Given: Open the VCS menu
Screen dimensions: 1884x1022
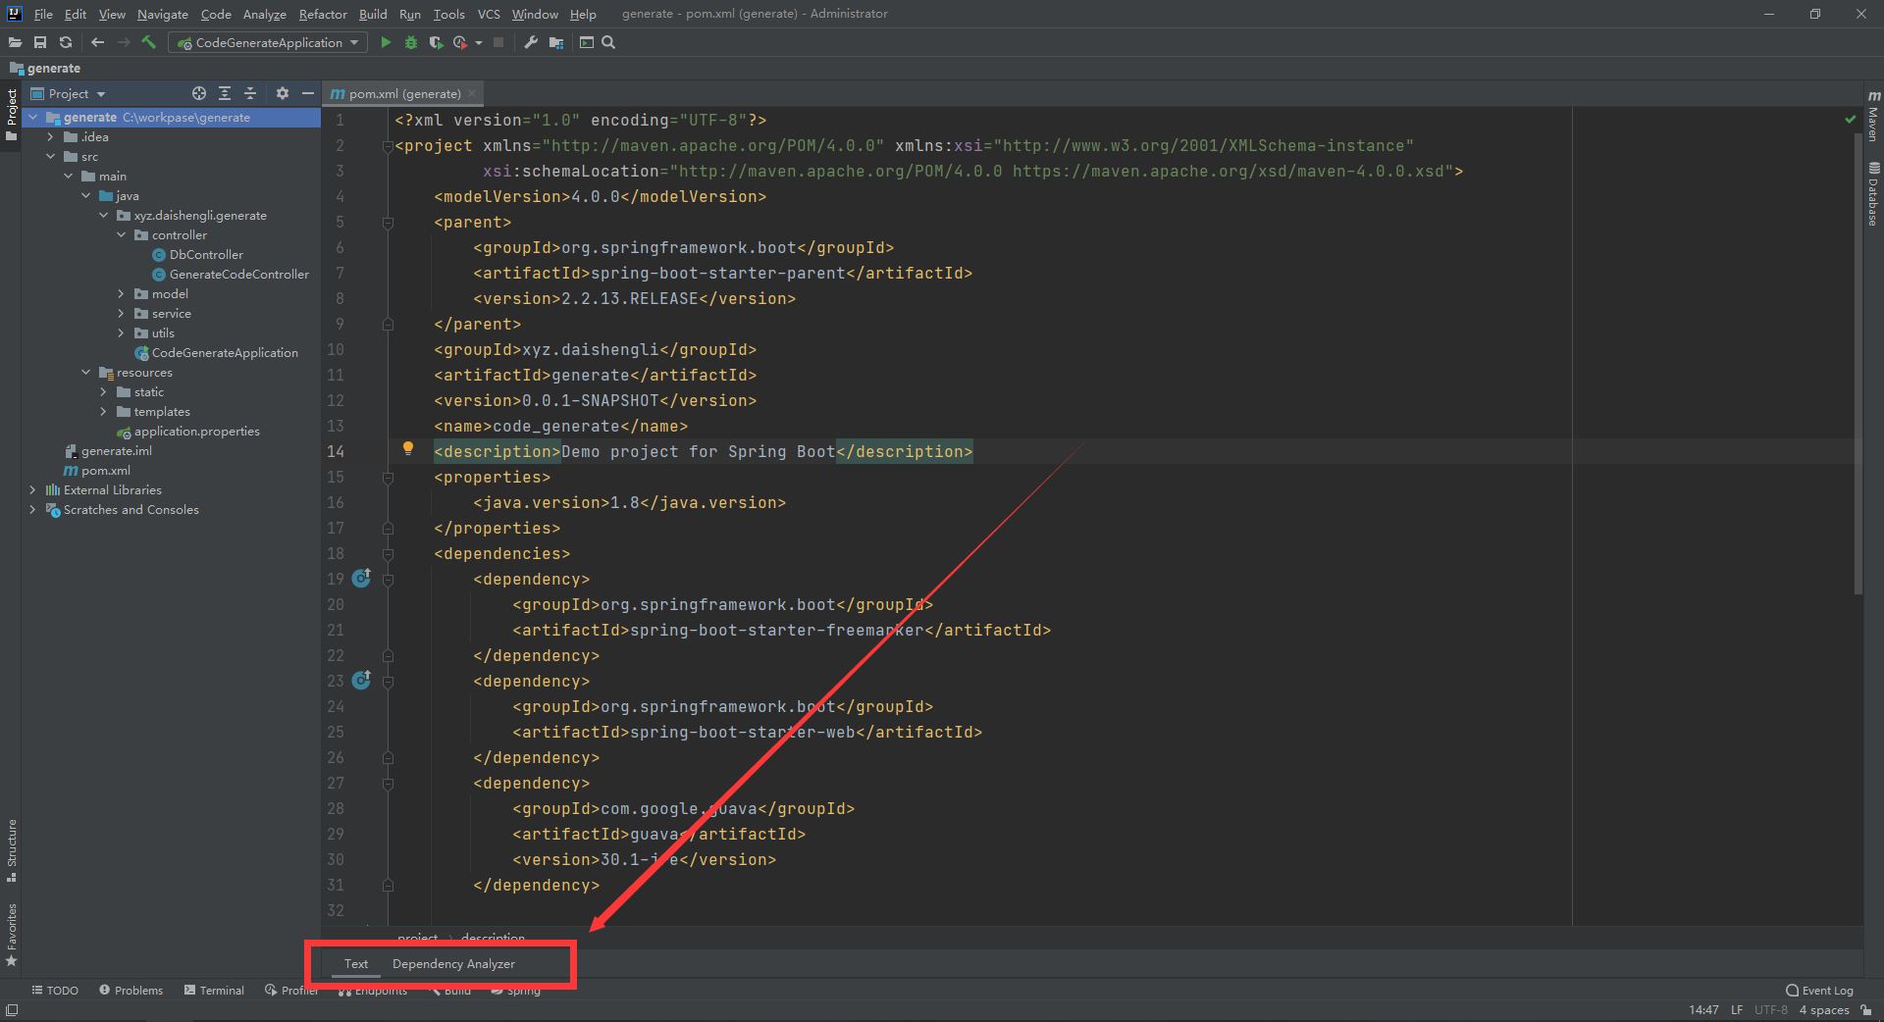Looking at the screenshot, I should coord(489,14).
